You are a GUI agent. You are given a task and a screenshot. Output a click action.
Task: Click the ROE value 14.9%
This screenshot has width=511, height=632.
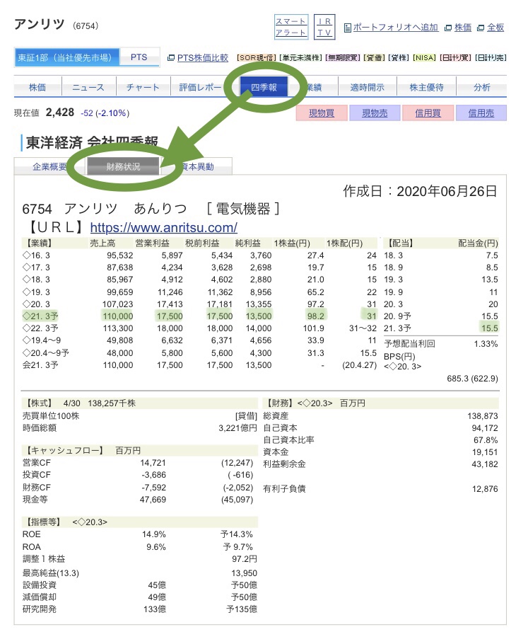(154, 534)
